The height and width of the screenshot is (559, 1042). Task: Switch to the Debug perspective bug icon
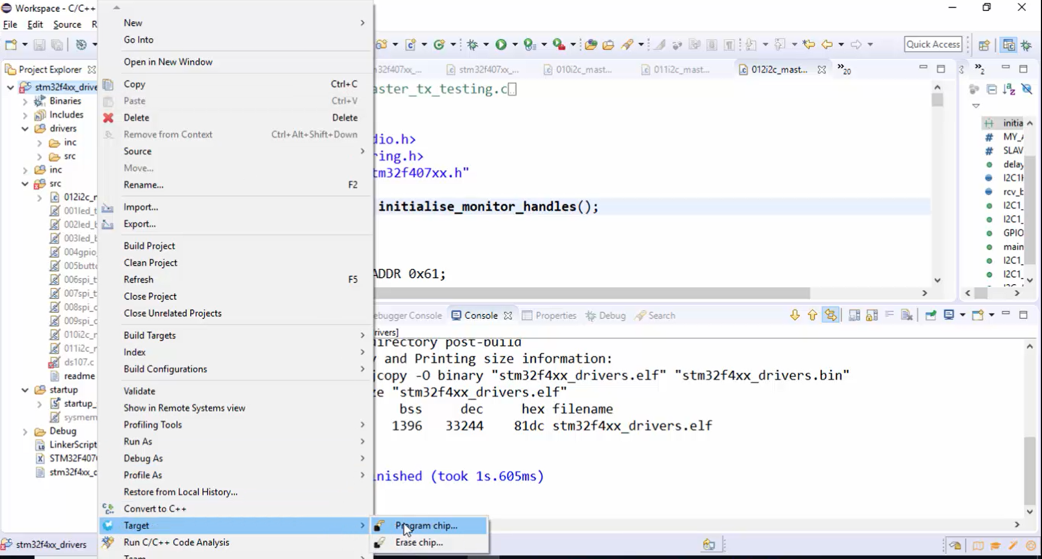click(1027, 45)
